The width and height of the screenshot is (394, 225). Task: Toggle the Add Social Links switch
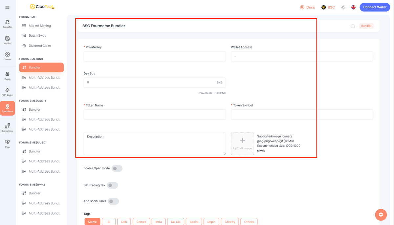pyautogui.click(x=113, y=201)
